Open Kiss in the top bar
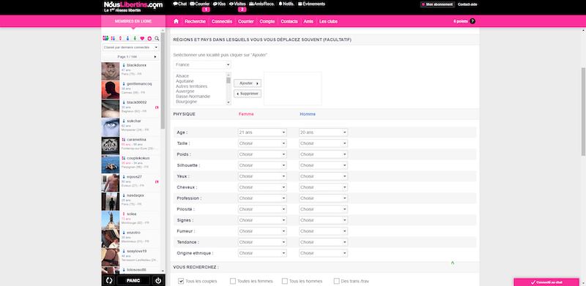This screenshot has height=286, width=586. pos(219,4)
